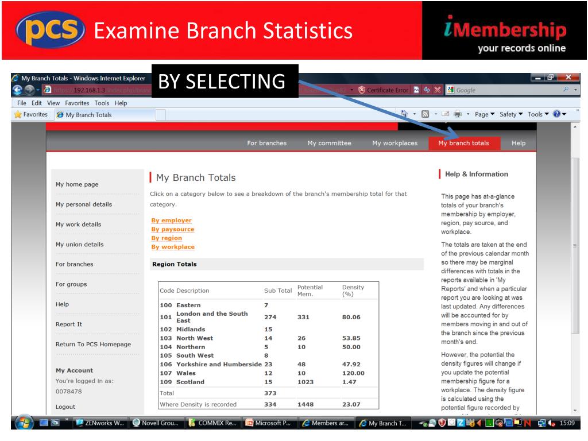Image resolution: width=588 pixels, height=441 pixels.
Task: Expand the search provider dropdown arrow
Action: pos(575,90)
